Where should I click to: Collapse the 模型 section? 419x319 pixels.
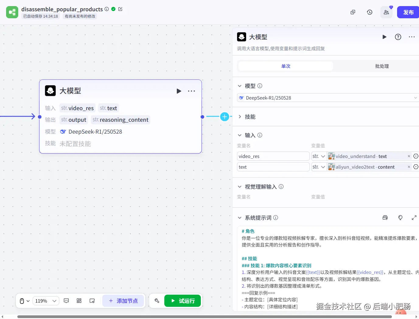click(x=239, y=86)
